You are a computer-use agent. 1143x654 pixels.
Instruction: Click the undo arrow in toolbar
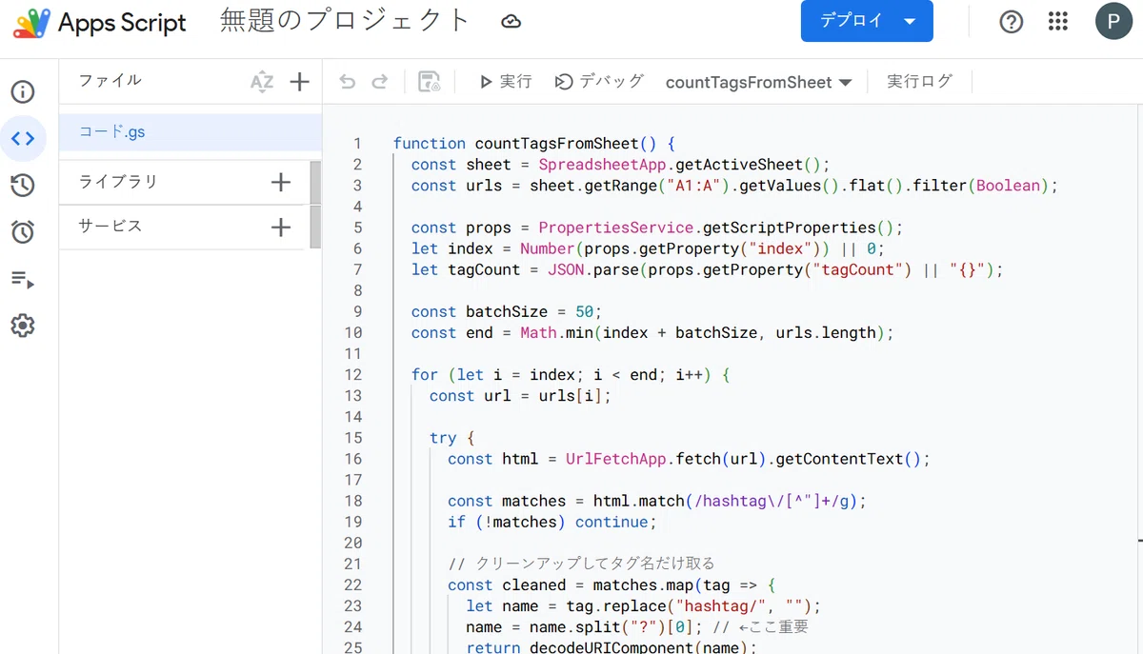coord(348,82)
